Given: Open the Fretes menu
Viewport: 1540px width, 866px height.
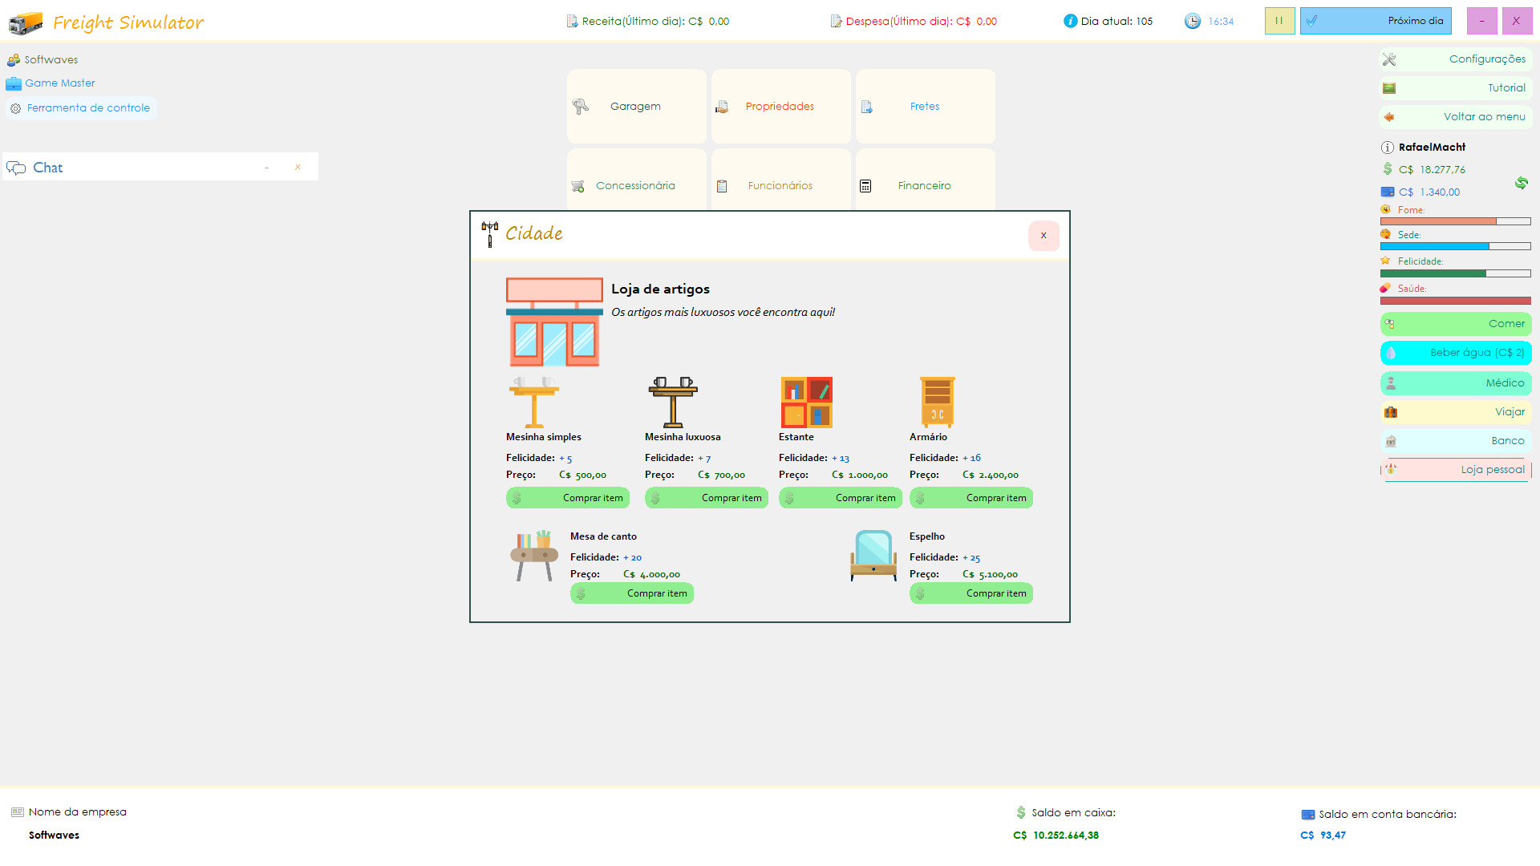Looking at the screenshot, I should click(925, 107).
